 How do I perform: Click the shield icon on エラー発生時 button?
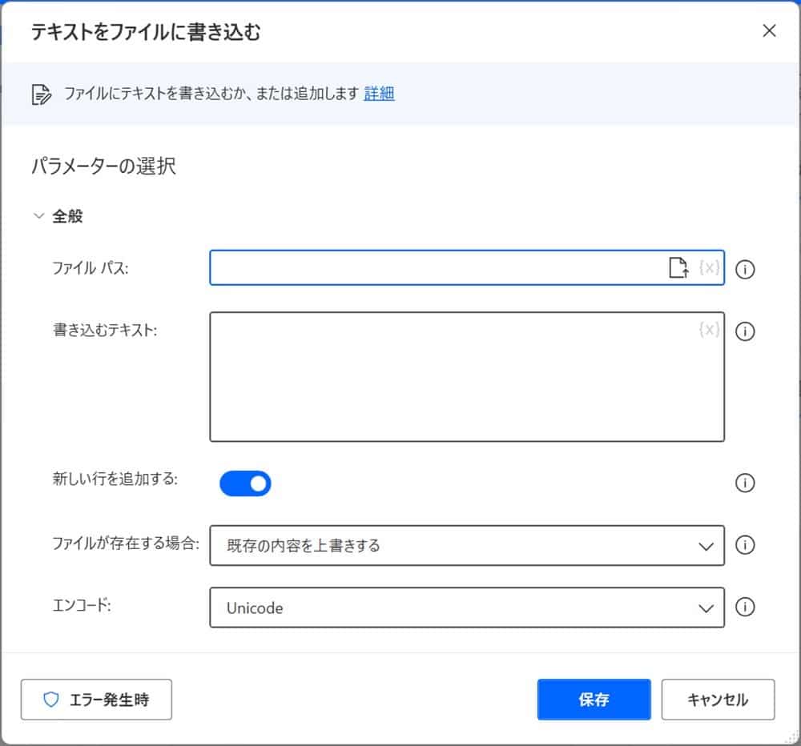tap(51, 700)
